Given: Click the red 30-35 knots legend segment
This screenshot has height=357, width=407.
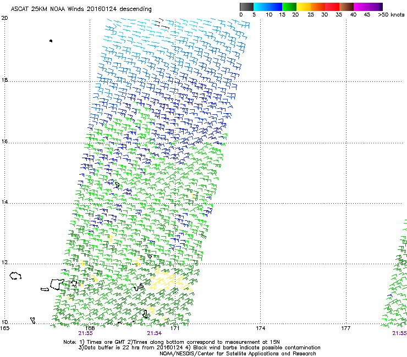Looking at the screenshot, I should click(x=332, y=7).
